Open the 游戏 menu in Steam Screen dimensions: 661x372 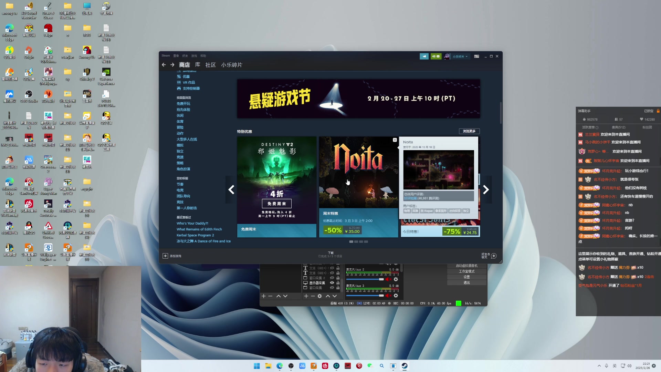[x=194, y=56]
